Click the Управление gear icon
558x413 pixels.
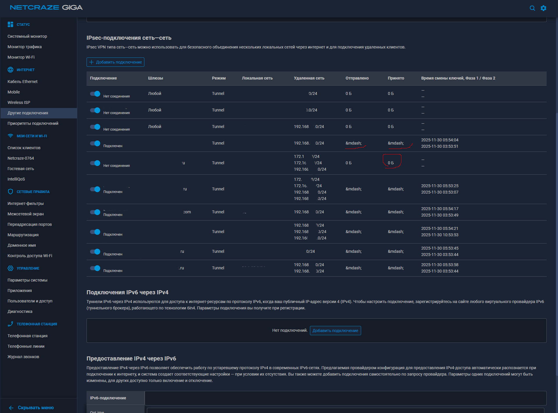pyautogui.click(x=10, y=268)
